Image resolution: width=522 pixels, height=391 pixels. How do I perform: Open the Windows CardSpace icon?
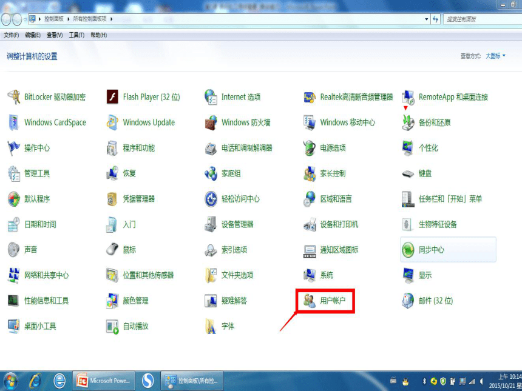14,122
